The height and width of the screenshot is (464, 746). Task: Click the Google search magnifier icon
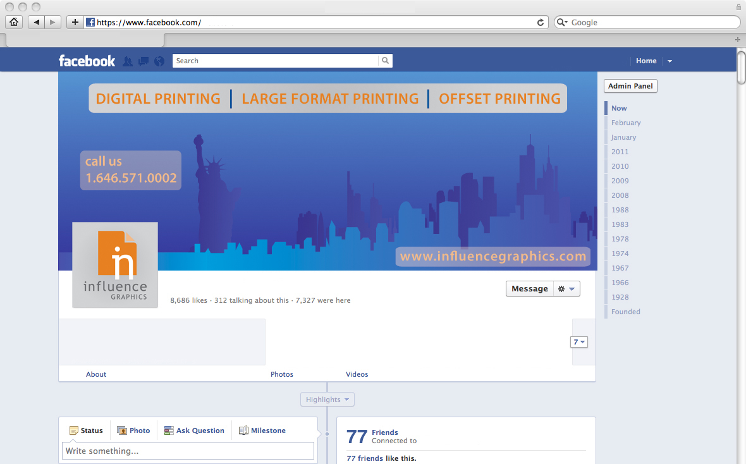(562, 22)
